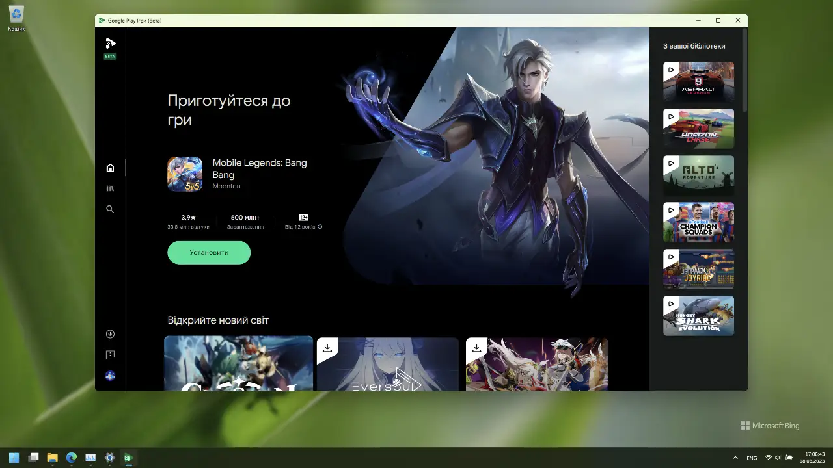The width and height of the screenshot is (833, 468).
Task: Click the Установити button
Action: [x=209, y=253]
